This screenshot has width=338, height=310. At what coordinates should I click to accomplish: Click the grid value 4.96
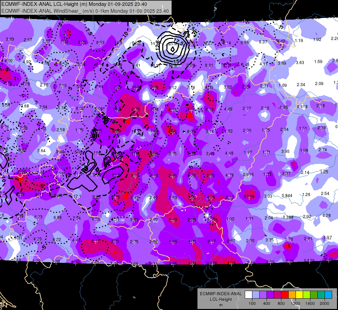(x=173, y=131)
